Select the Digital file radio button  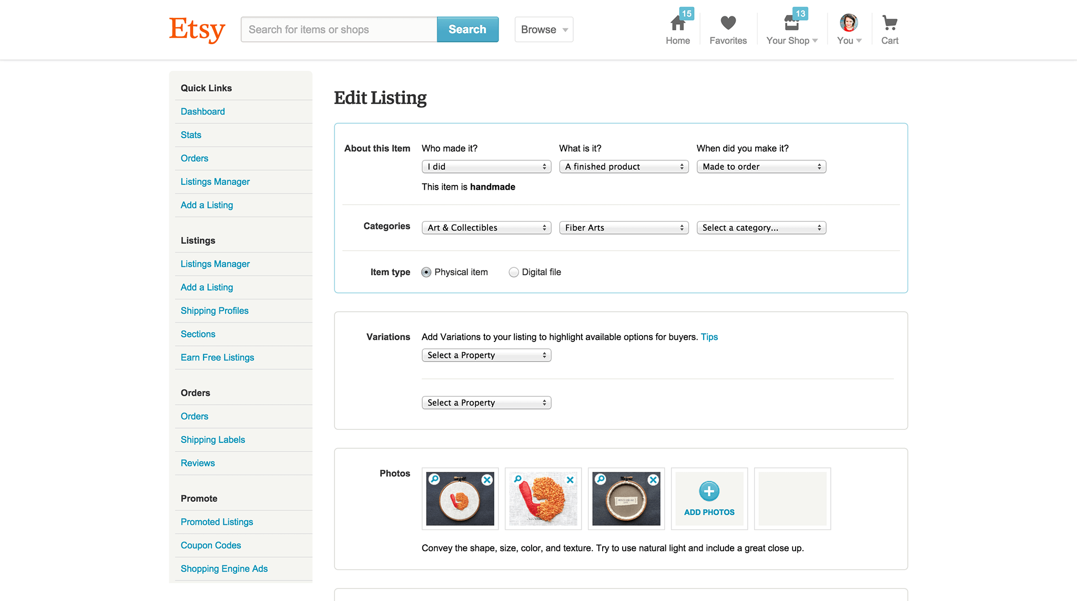click(514, 272)
